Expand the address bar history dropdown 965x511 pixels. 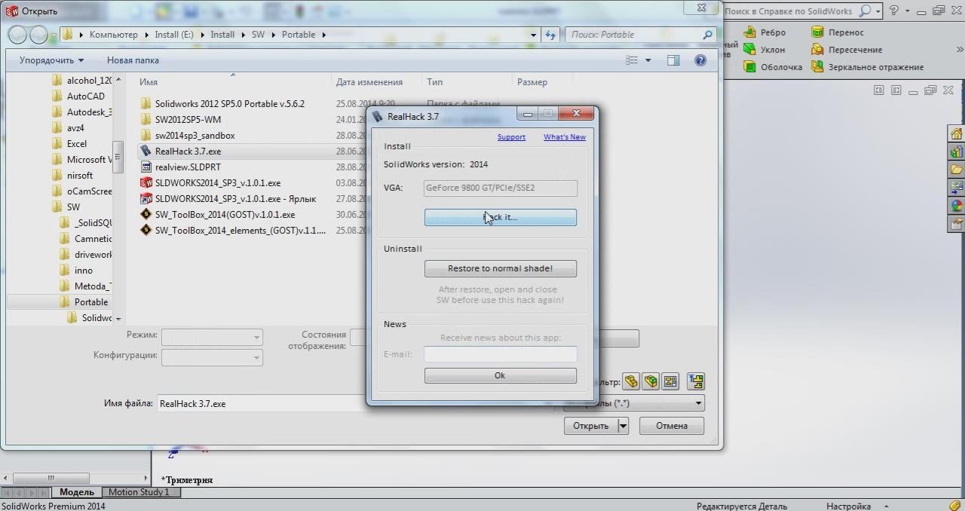(x=534, y=35)
